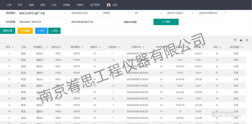Viewport: 252px width, 124px height.
Task: Click 采集时间 cell in row 10
Action: click(x=137, y=111)
